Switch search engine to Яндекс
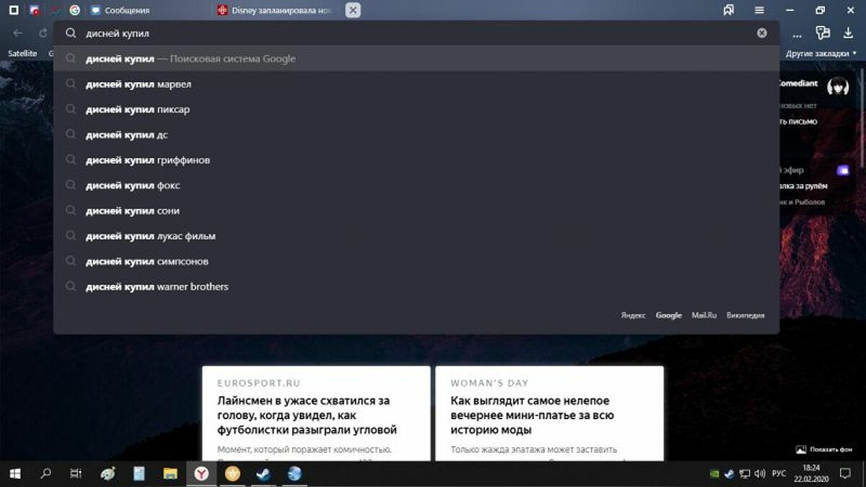This screenshot has width=866, height=487. point(633,315)
